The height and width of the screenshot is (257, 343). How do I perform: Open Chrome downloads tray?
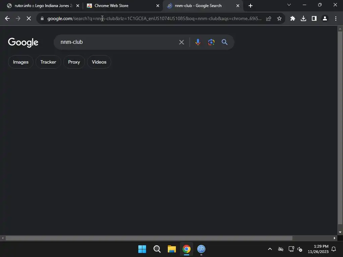303,19
